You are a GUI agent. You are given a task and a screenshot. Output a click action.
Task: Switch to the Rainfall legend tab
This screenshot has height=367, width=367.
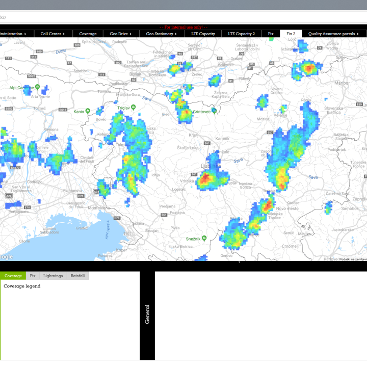(x=77, y=276)
